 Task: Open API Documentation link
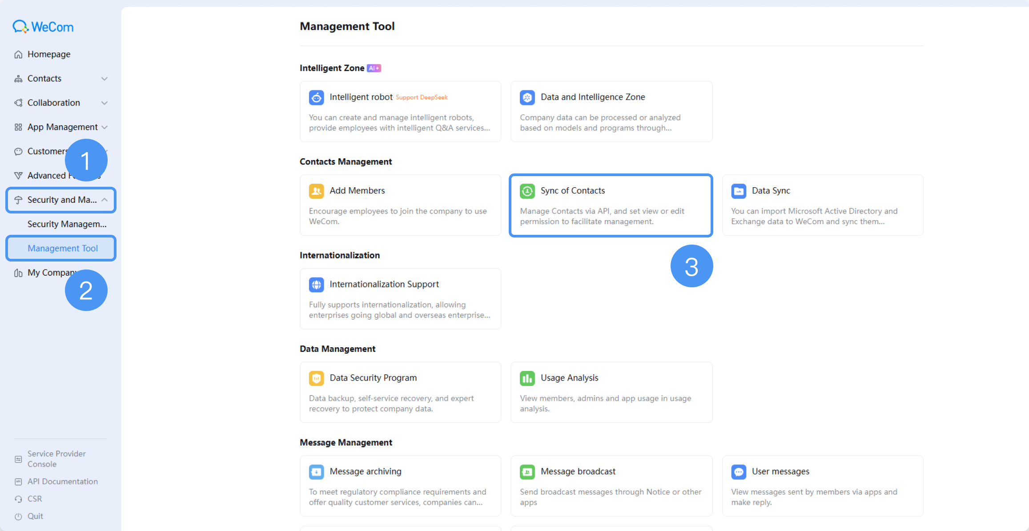point(62,482)
